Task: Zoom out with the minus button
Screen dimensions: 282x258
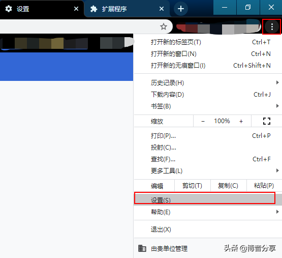Action: coord(203,121)
